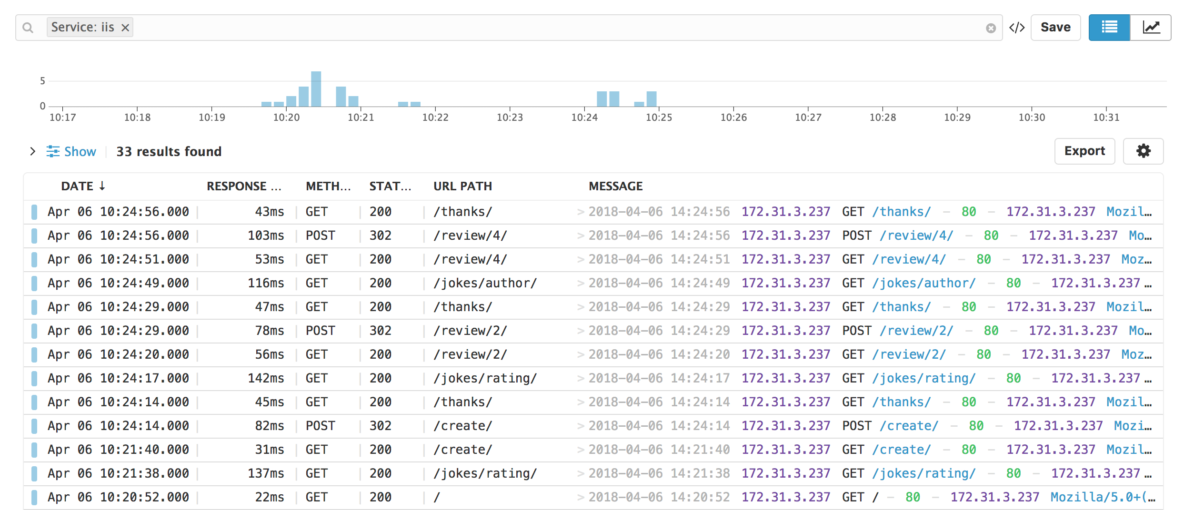1184x510 pixels.
Task: Click the URL PATH column header
Action: click(x=462, y=186)
